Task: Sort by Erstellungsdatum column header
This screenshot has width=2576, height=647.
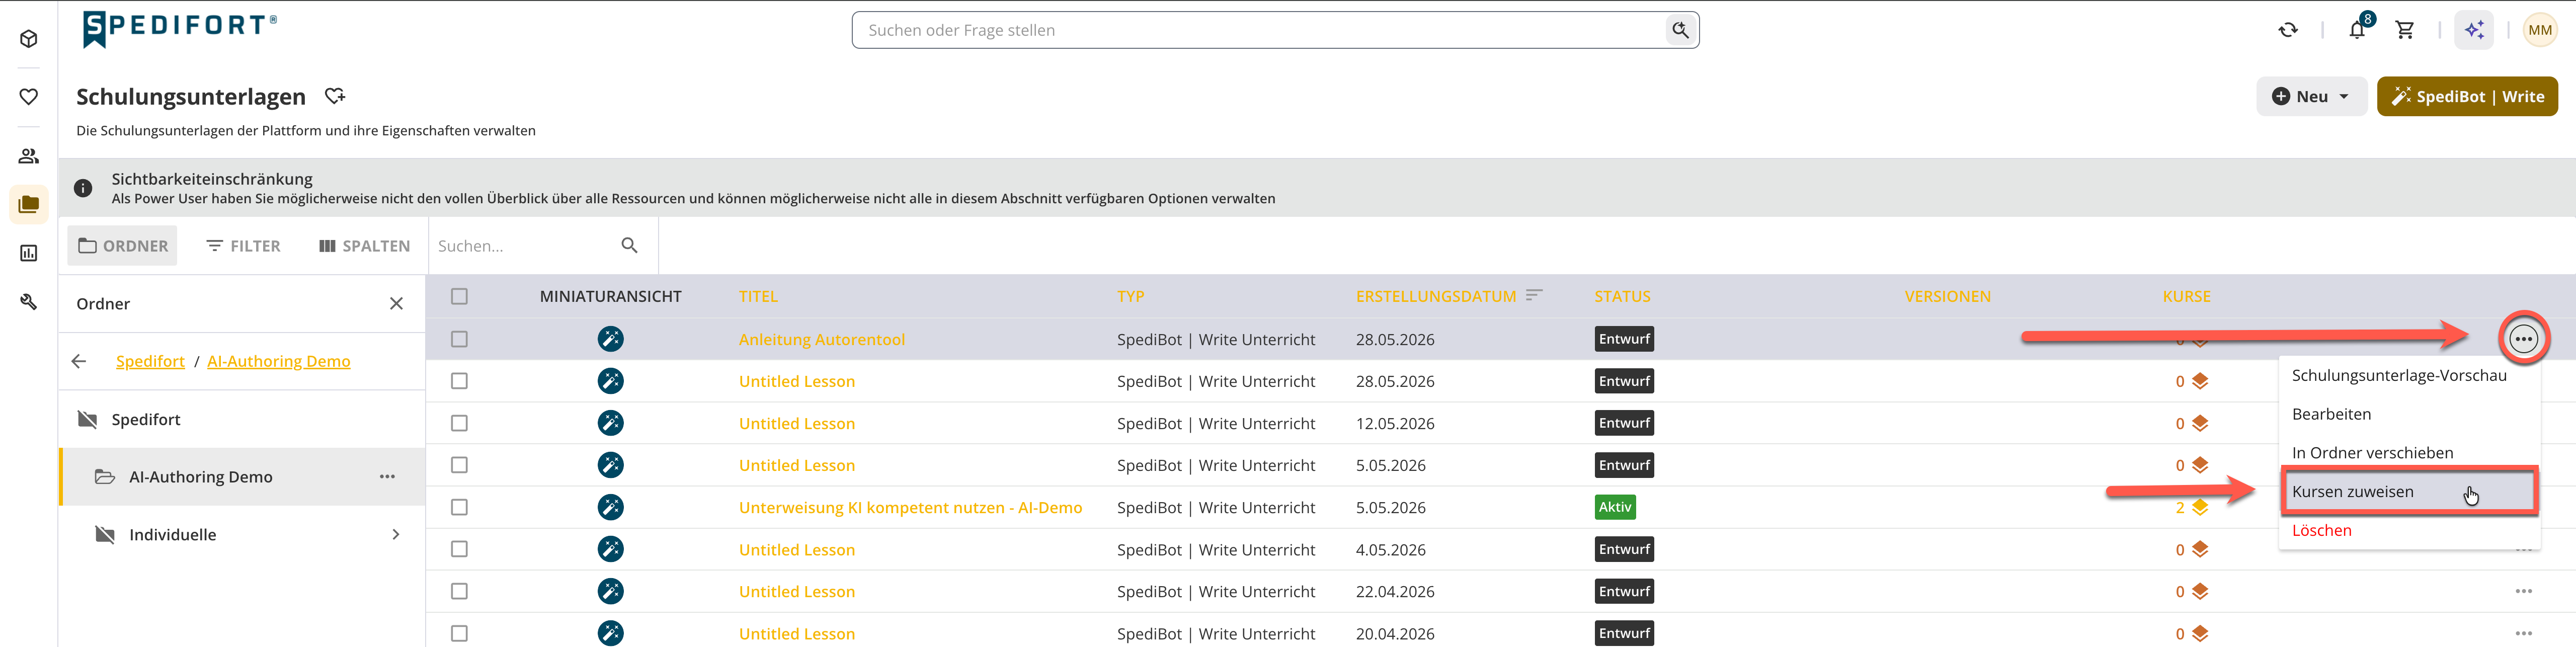Action: (1435, 296)
